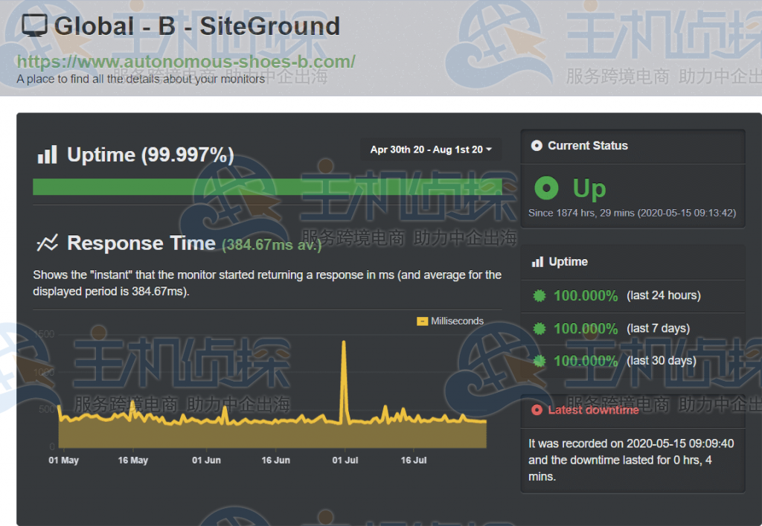
Task: Click the Uptime panel bar icon on the right
Action: pos(537,261)
